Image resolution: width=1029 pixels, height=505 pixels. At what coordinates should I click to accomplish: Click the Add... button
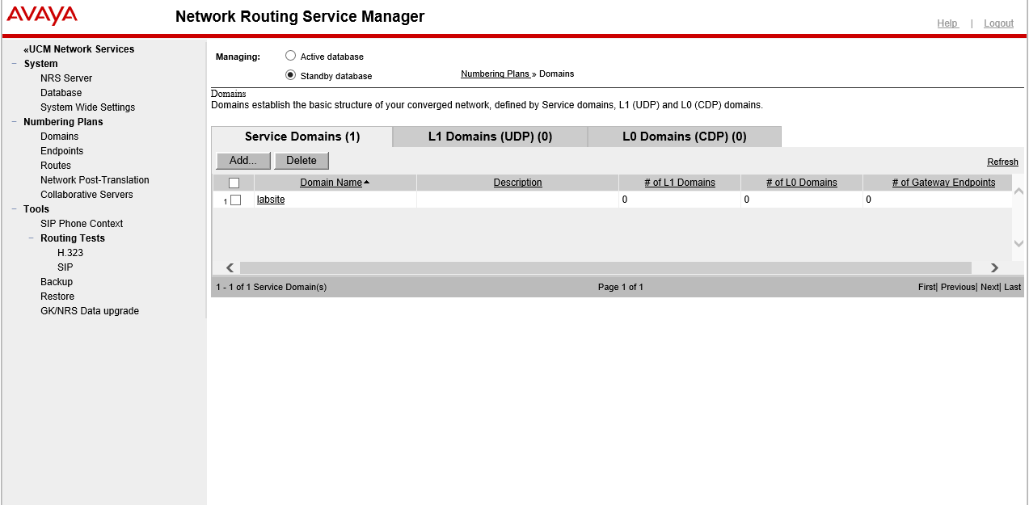[243, 161]
